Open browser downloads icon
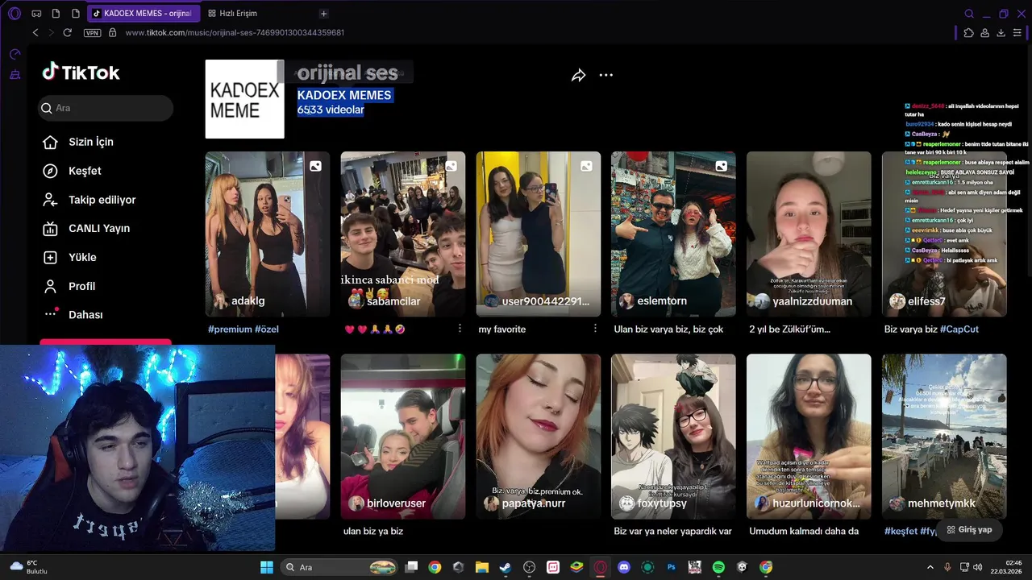The width and height of the screenshot is (1032, 580). [x=1001, y=33]
